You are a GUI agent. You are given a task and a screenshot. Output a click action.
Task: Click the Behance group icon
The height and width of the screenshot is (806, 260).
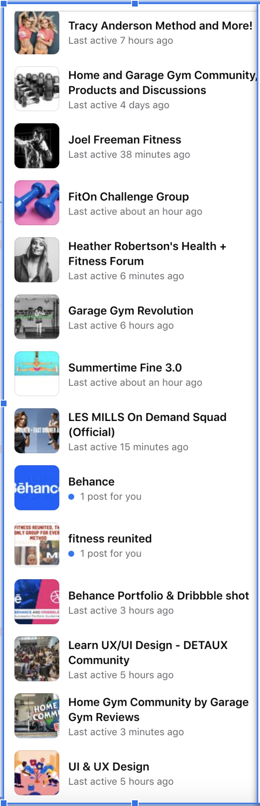click(37, 487)
